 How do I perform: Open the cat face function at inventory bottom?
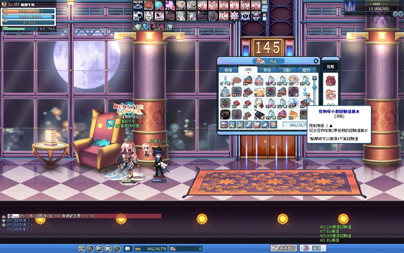(257, 125)
